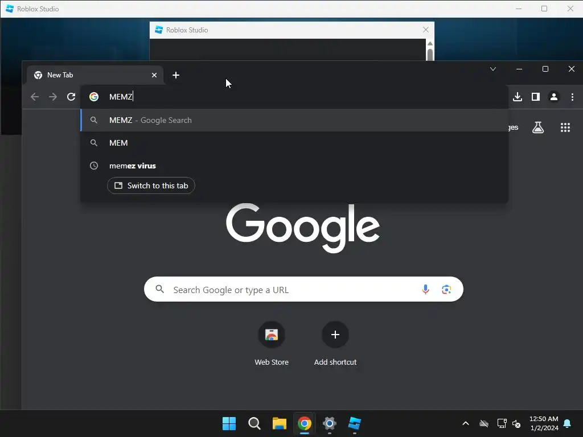Click Chrome's back navigation arrow

click(x=35, y=97)
